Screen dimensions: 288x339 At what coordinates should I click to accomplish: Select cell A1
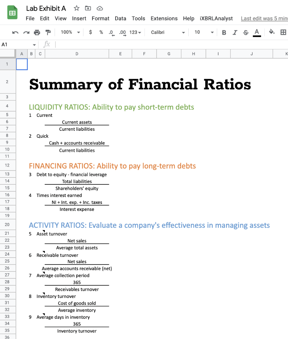tap(22, 64)
